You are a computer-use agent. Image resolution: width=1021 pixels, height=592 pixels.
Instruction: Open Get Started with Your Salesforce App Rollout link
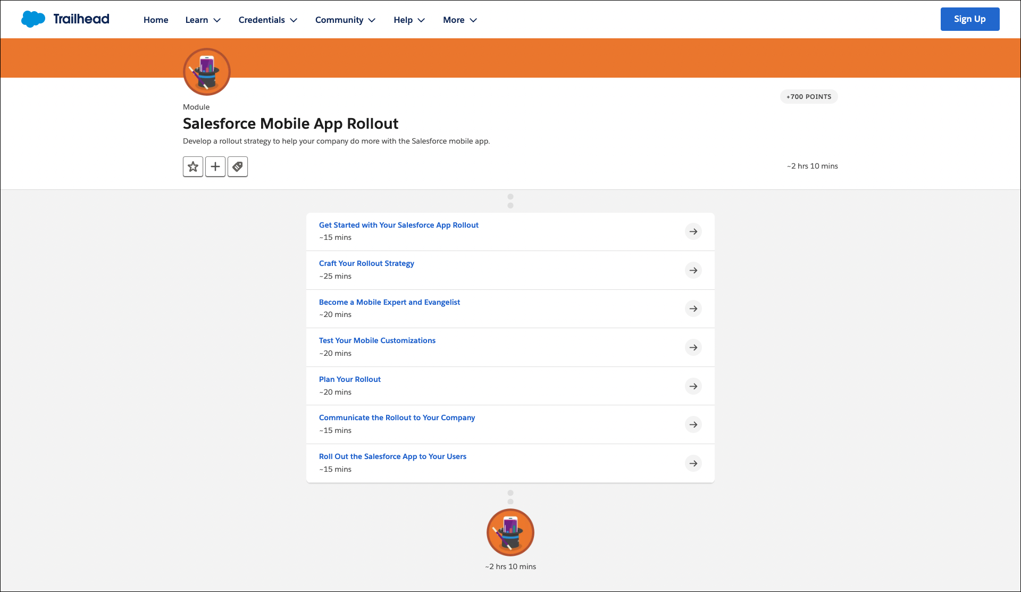point(399,225)
